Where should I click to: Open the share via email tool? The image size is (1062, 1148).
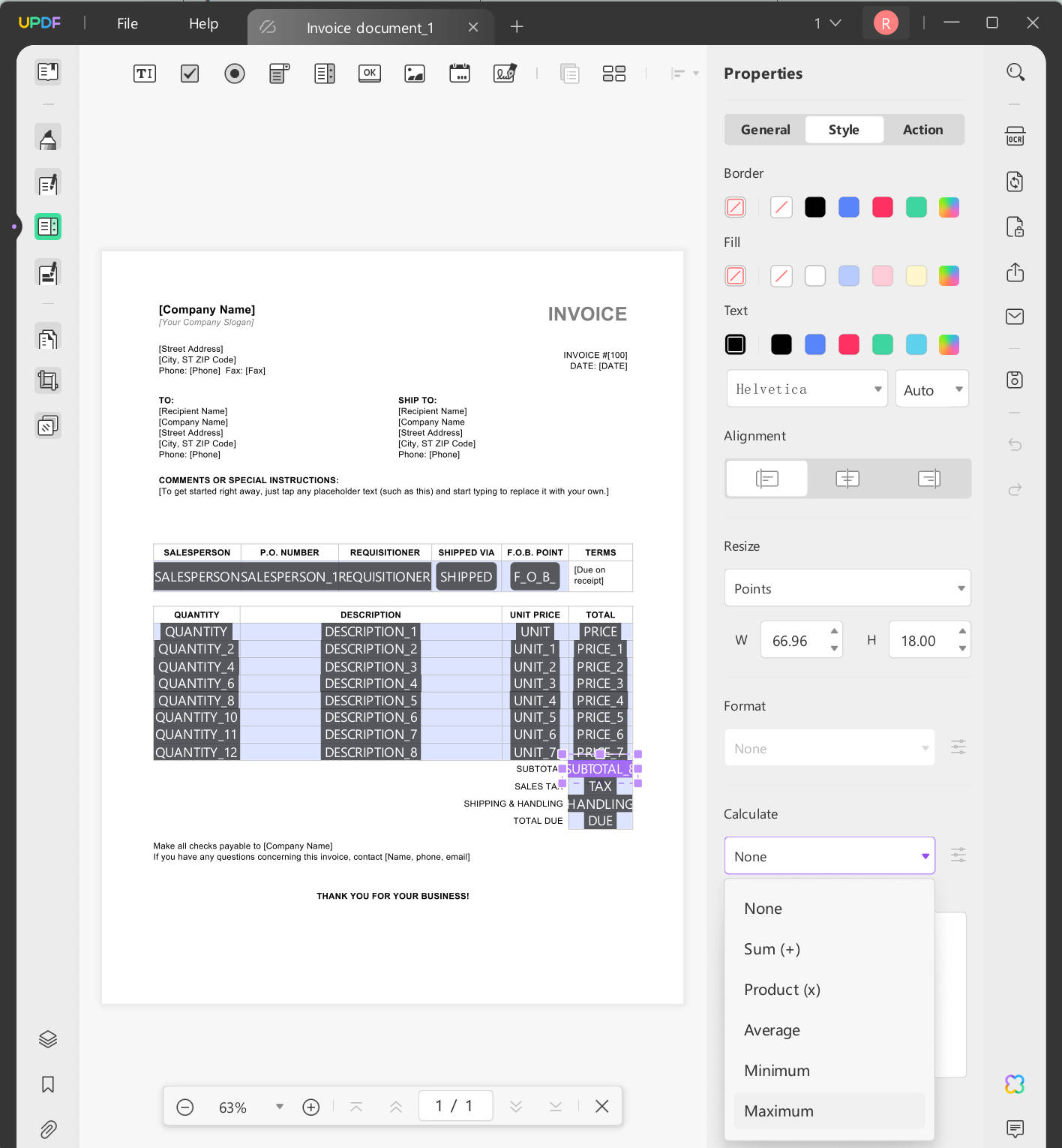point(1015,317)
